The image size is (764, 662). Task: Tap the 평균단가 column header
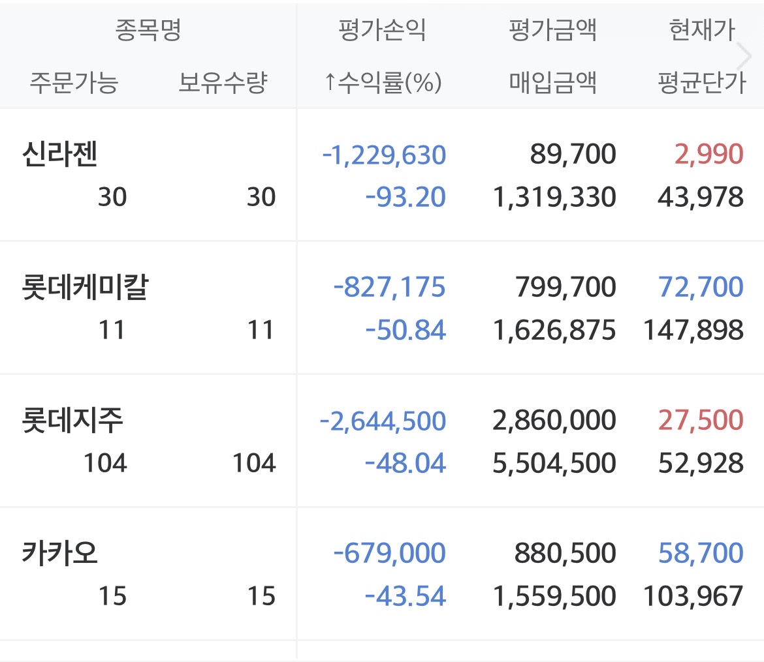702,83
